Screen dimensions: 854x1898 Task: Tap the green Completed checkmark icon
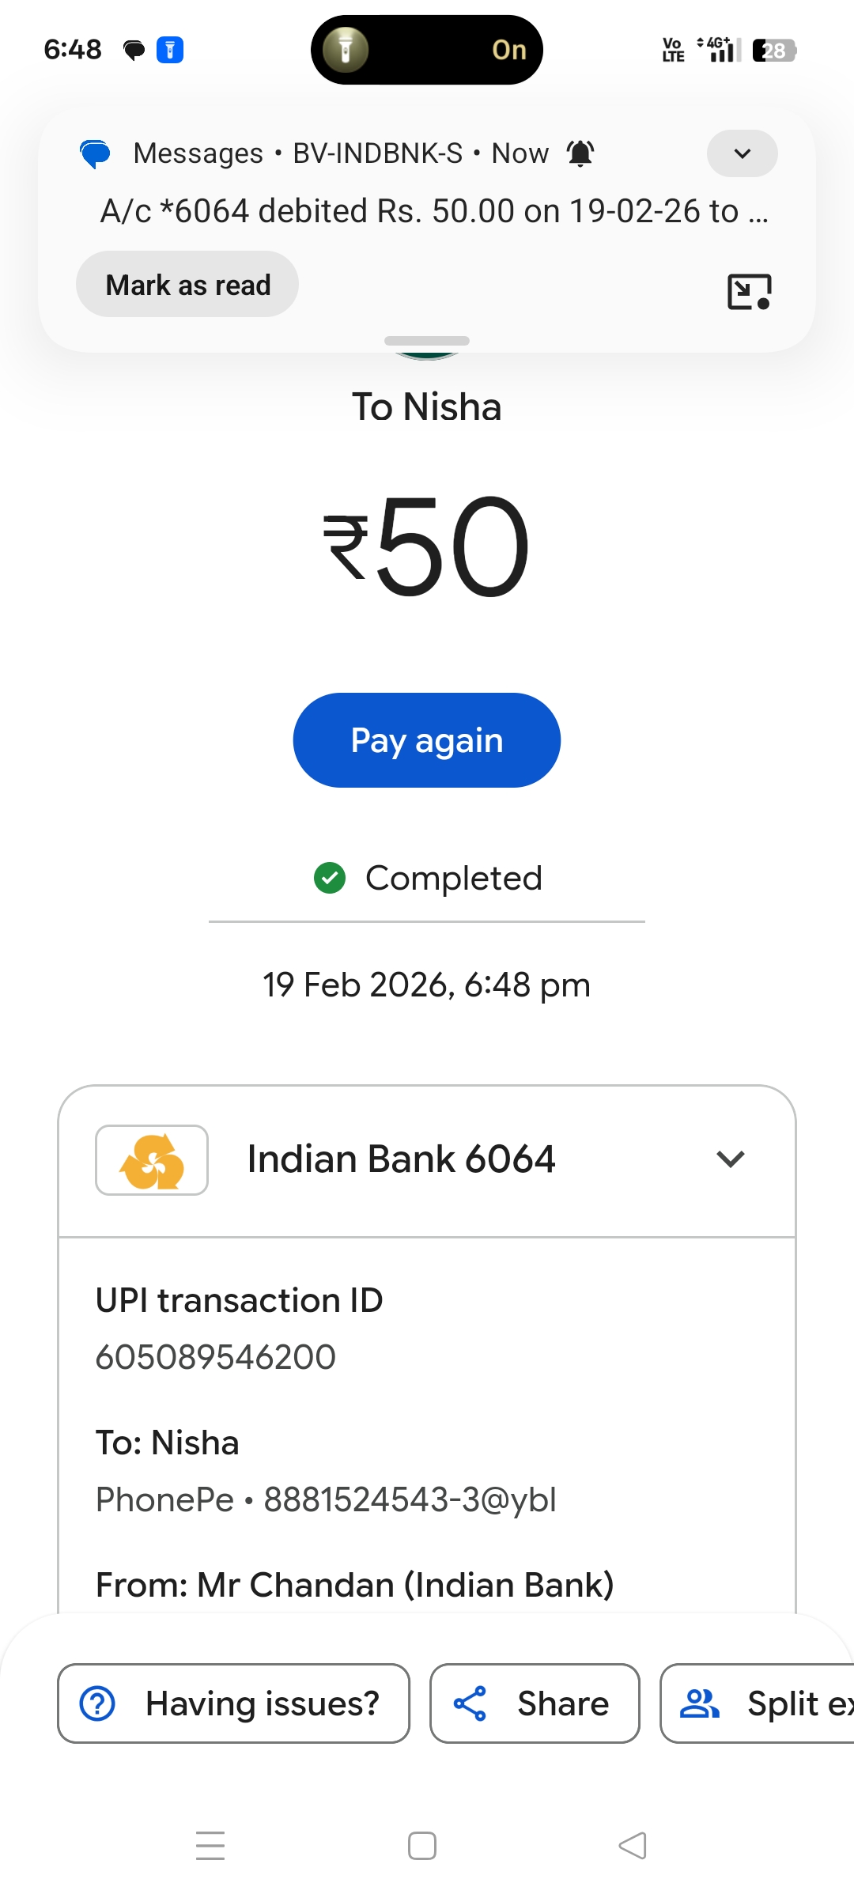(x=330, y=878)
